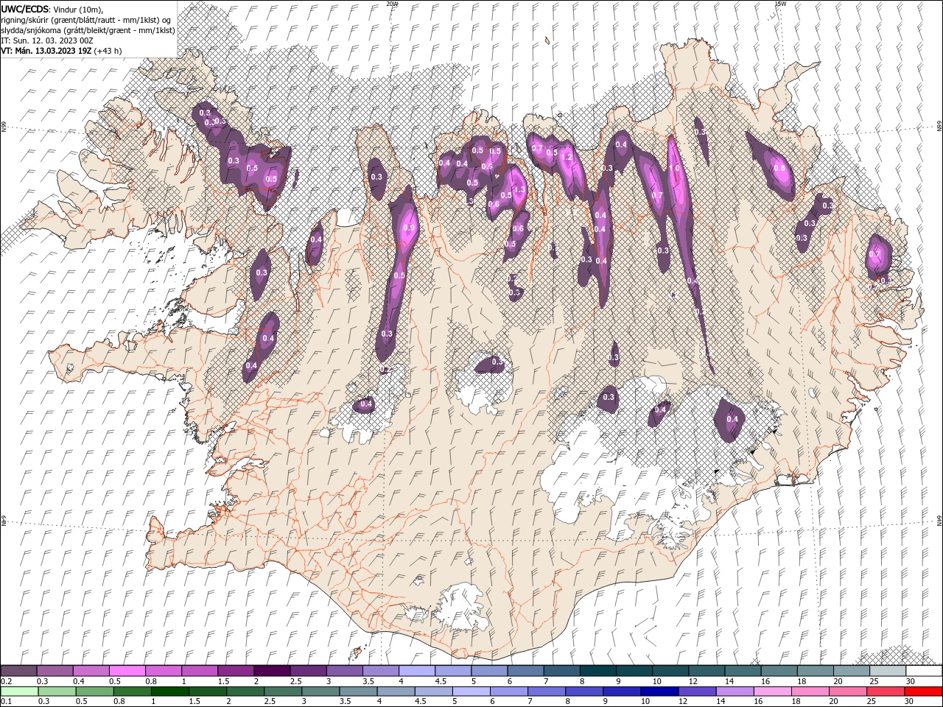This screenshot has width=943, height=707.
Task: Select the bright red above-30 swatch, lower legend
Action: [924, 692]
